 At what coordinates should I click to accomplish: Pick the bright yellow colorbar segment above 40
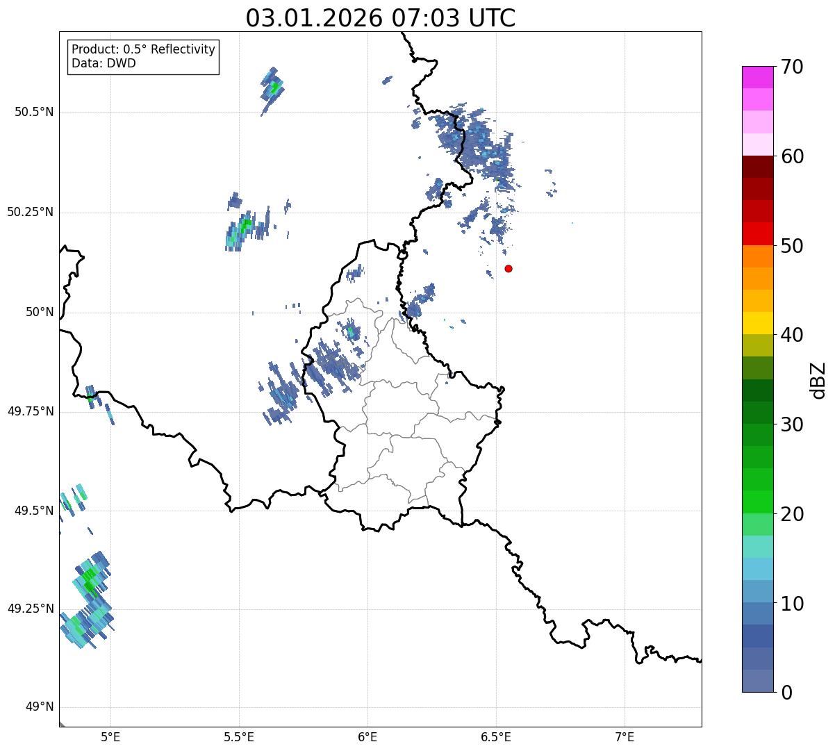[757, 323]
